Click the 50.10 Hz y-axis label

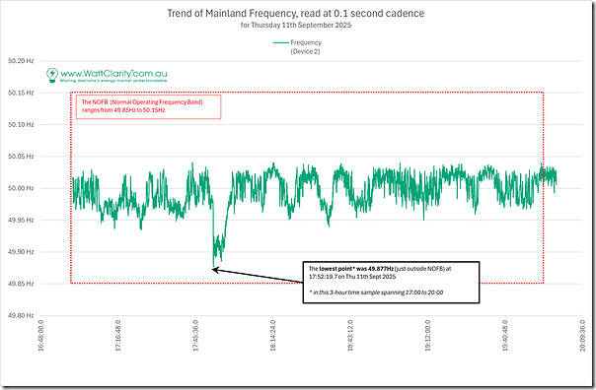(21, 124)
